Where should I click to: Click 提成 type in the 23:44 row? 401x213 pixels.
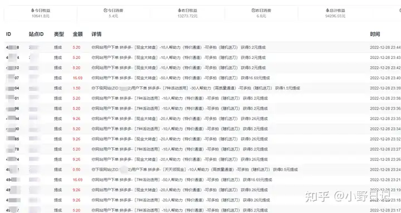coord(58,47)
